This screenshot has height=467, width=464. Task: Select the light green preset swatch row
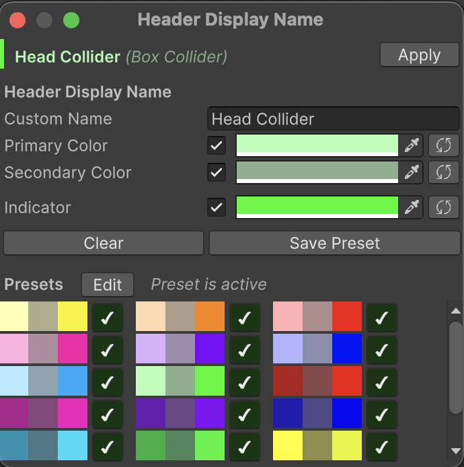180,382
